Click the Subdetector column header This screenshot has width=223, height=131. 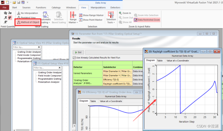[117, 67]
